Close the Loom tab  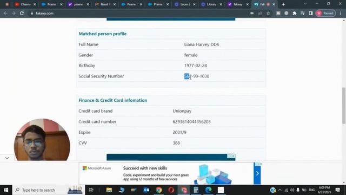(194, 4)
